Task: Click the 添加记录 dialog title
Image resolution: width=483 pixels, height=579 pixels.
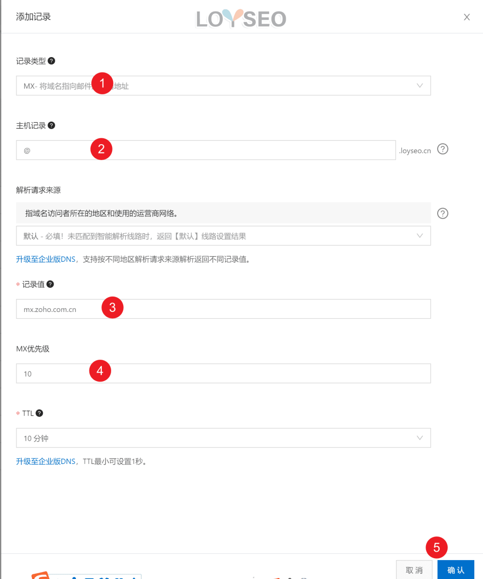Action: 33,17
